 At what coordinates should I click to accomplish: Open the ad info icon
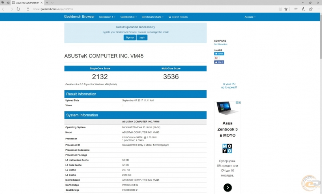(x=237, y=103)
